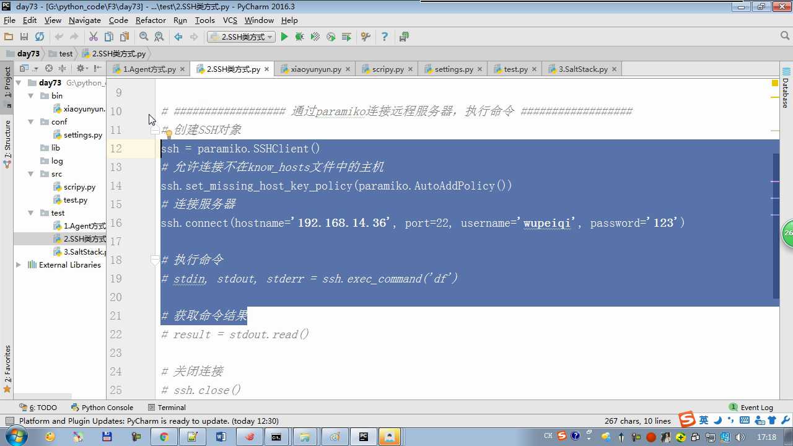Collapse the src folder
Viewport: 793px width, 446px height.
(31, 174)
